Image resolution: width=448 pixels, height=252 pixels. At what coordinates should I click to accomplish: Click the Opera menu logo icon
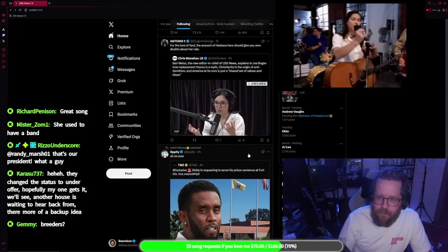point(3,3)
